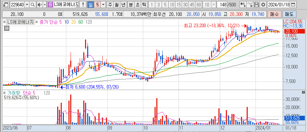Image resolution: width=307 pixels, height=132 pixels.
Task: Click the 최우선 quote label
Action: (159, 14)
